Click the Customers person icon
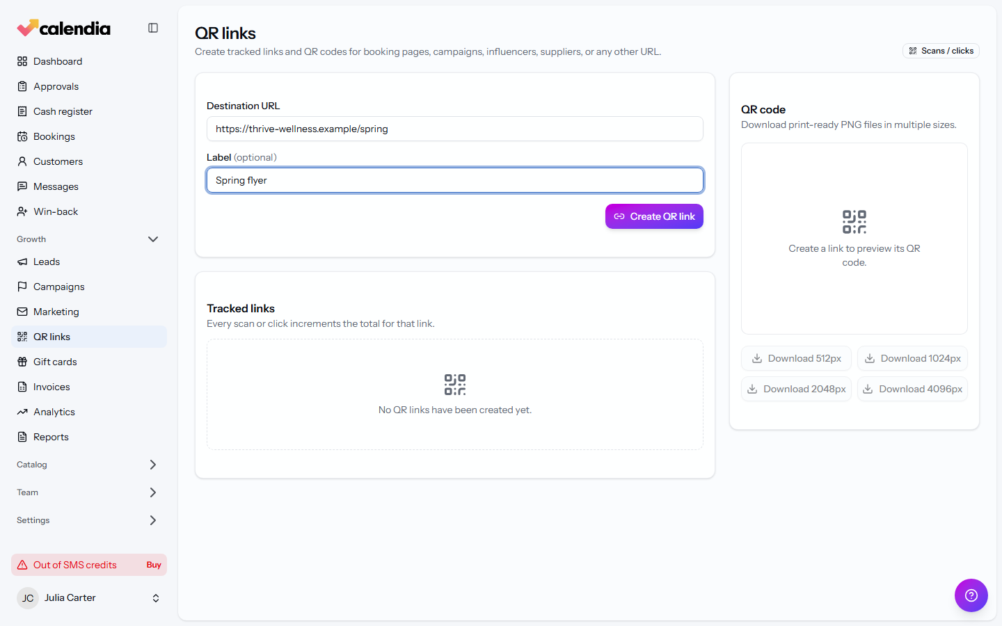The image size is (1002, 626). [x=22, y=161]
